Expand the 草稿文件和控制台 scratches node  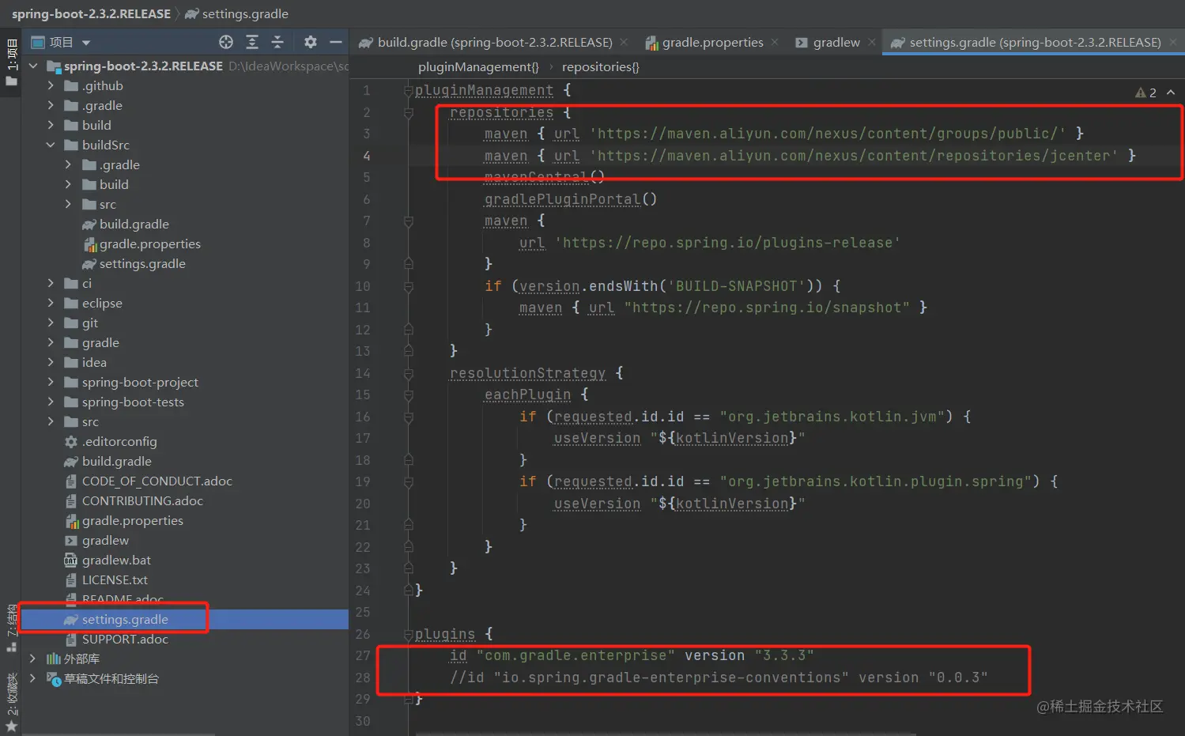32,678
